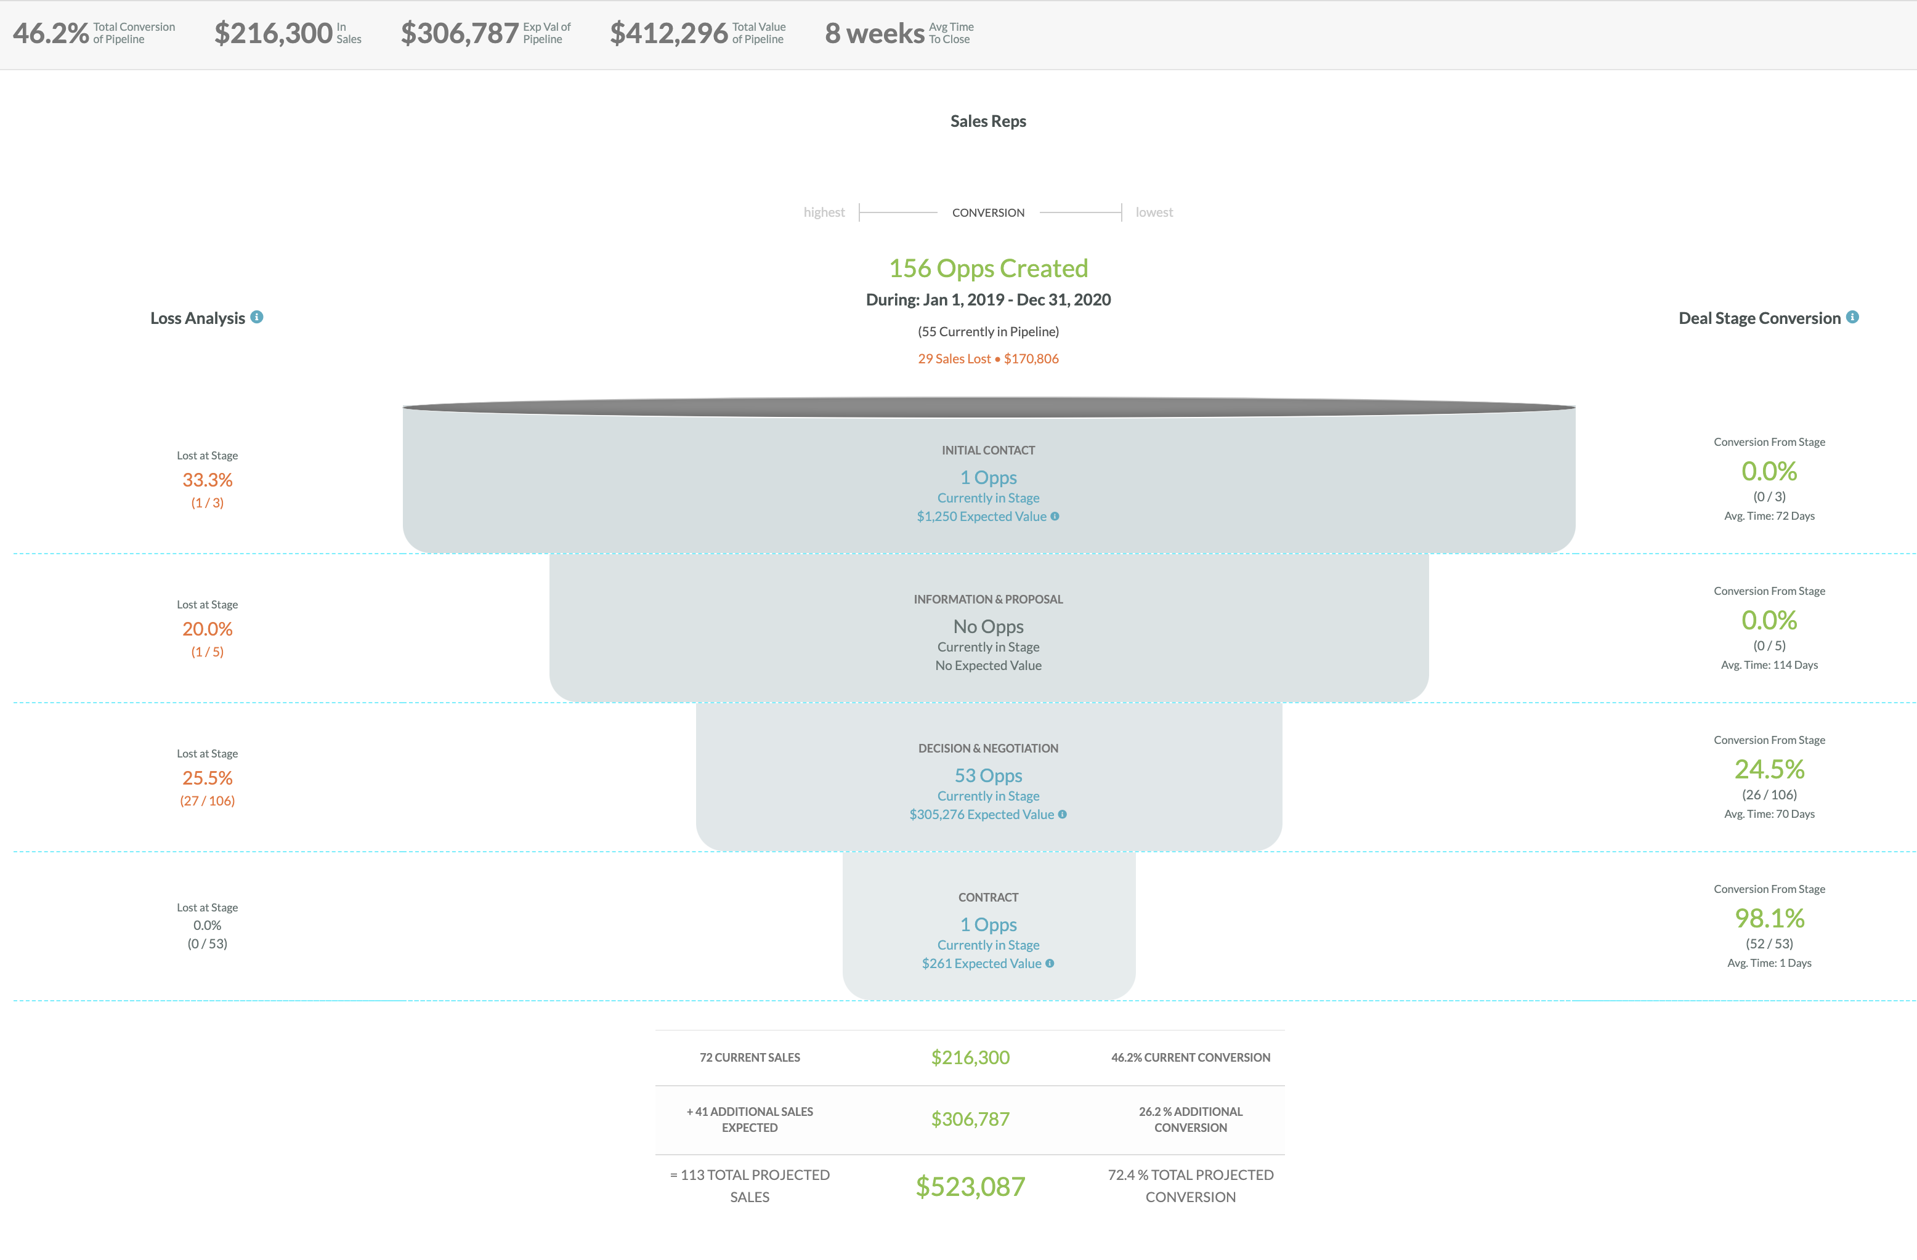Click the INFORMATION & PROPOSAL stage label
This screenshot has height=1260, width=1917.
coord(988,599)
